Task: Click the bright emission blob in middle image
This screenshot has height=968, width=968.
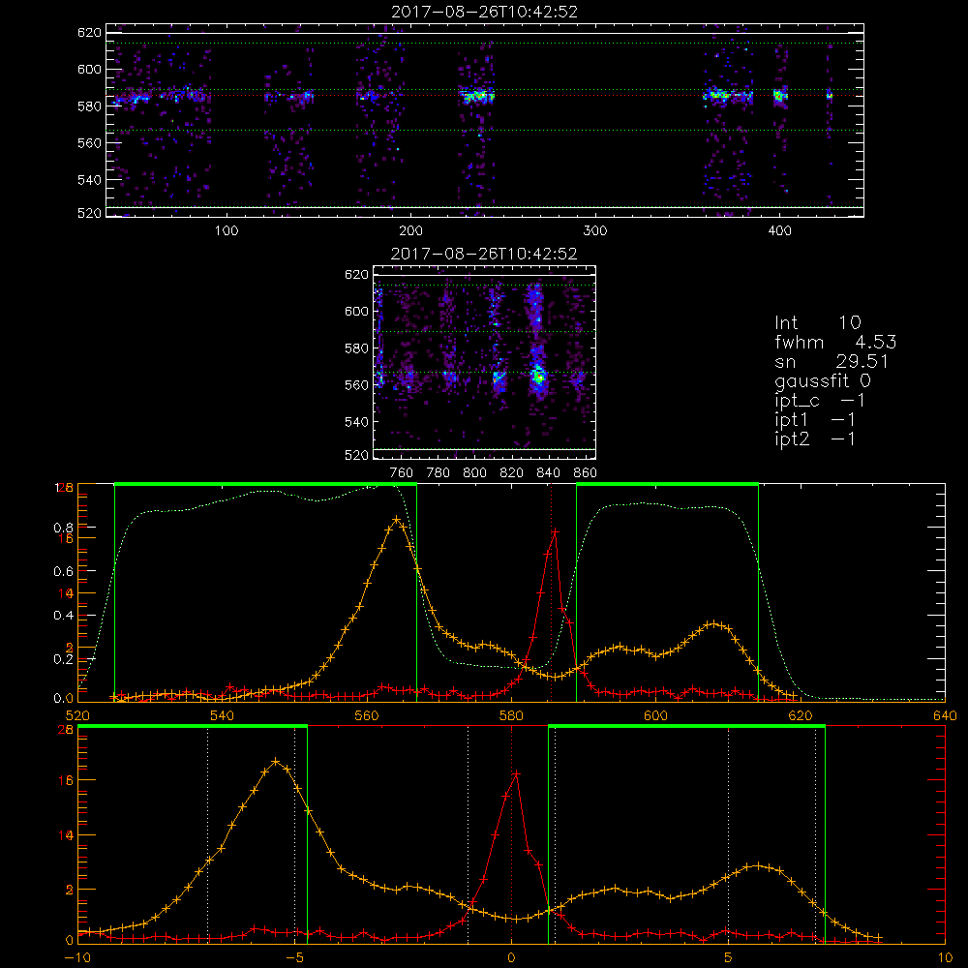Action: [538, 376]
